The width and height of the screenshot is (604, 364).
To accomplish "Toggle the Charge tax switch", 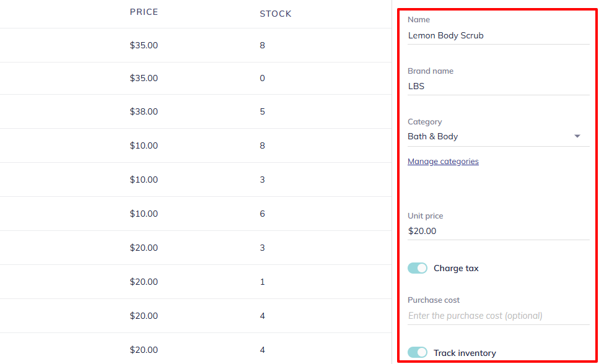I will (418, 268).
